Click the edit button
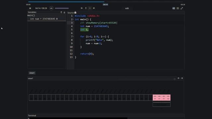 pos(127,8)
